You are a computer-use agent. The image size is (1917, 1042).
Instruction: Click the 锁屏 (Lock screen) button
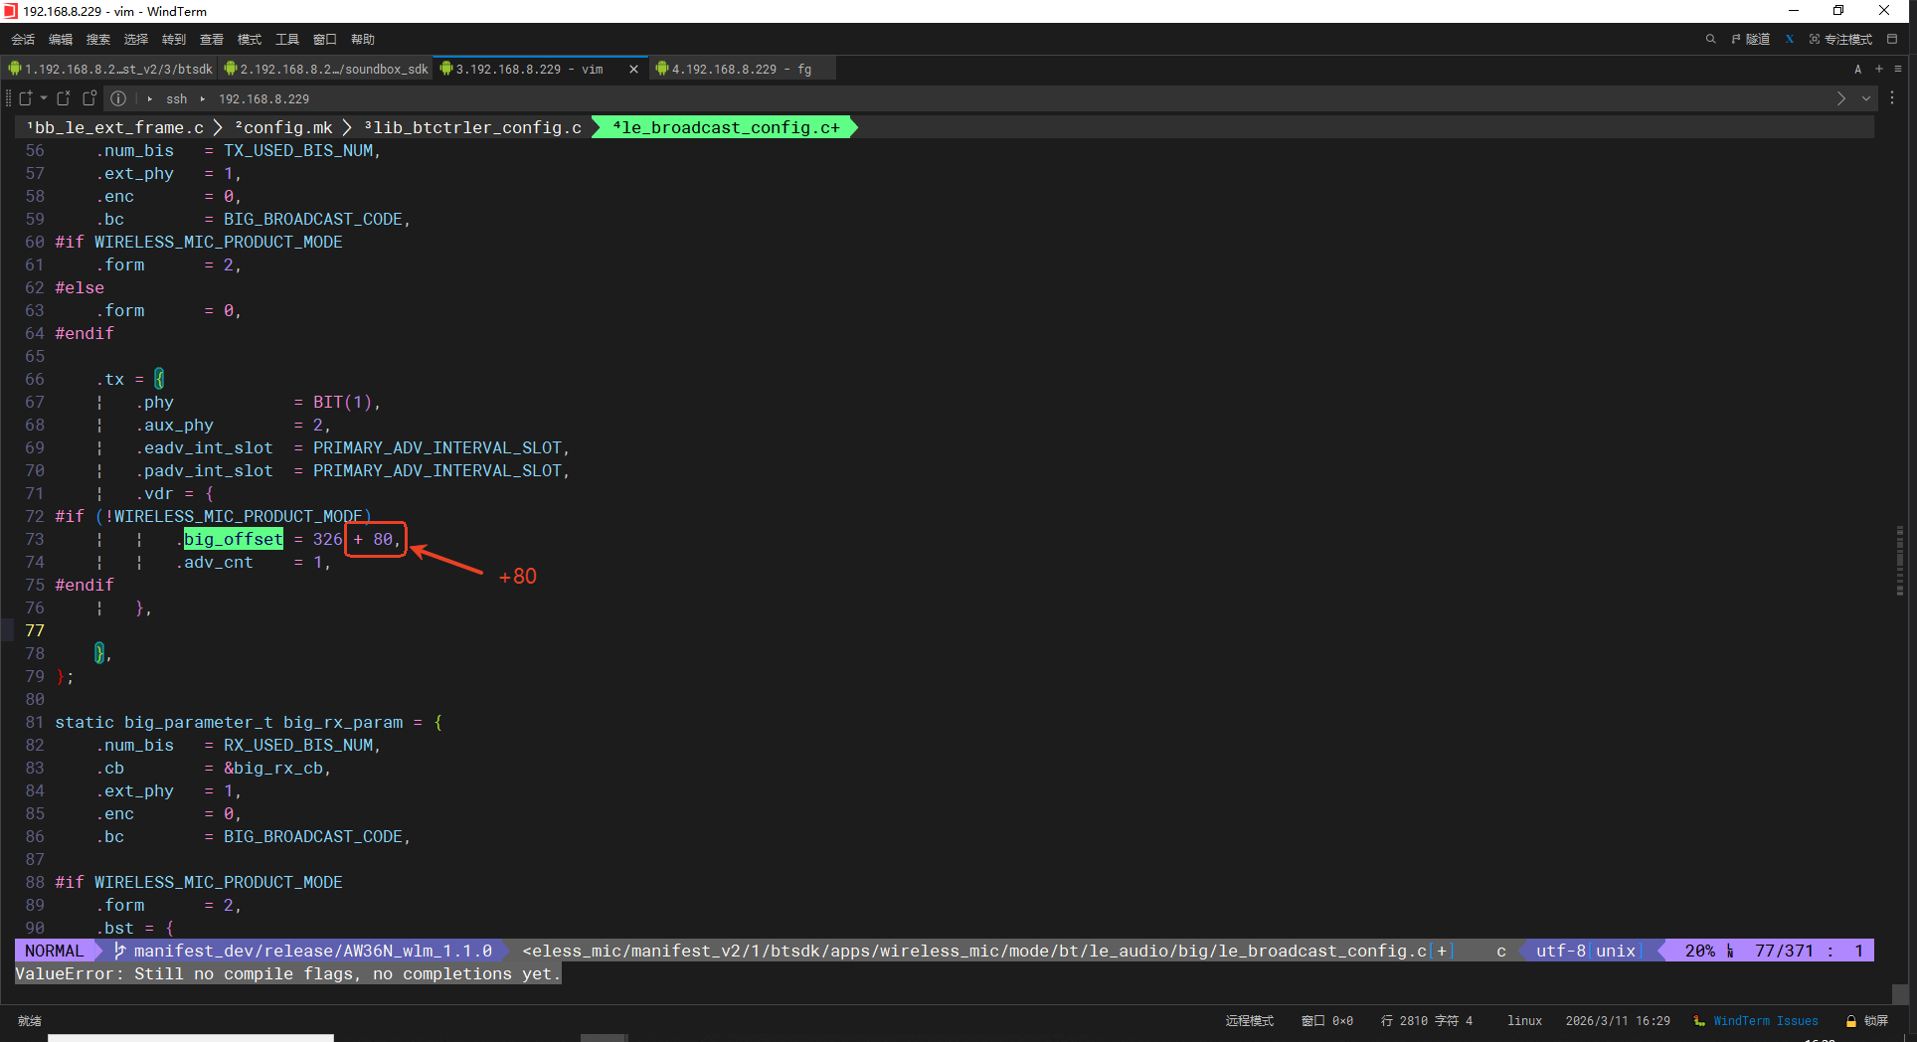[x=1867, y=1021]
